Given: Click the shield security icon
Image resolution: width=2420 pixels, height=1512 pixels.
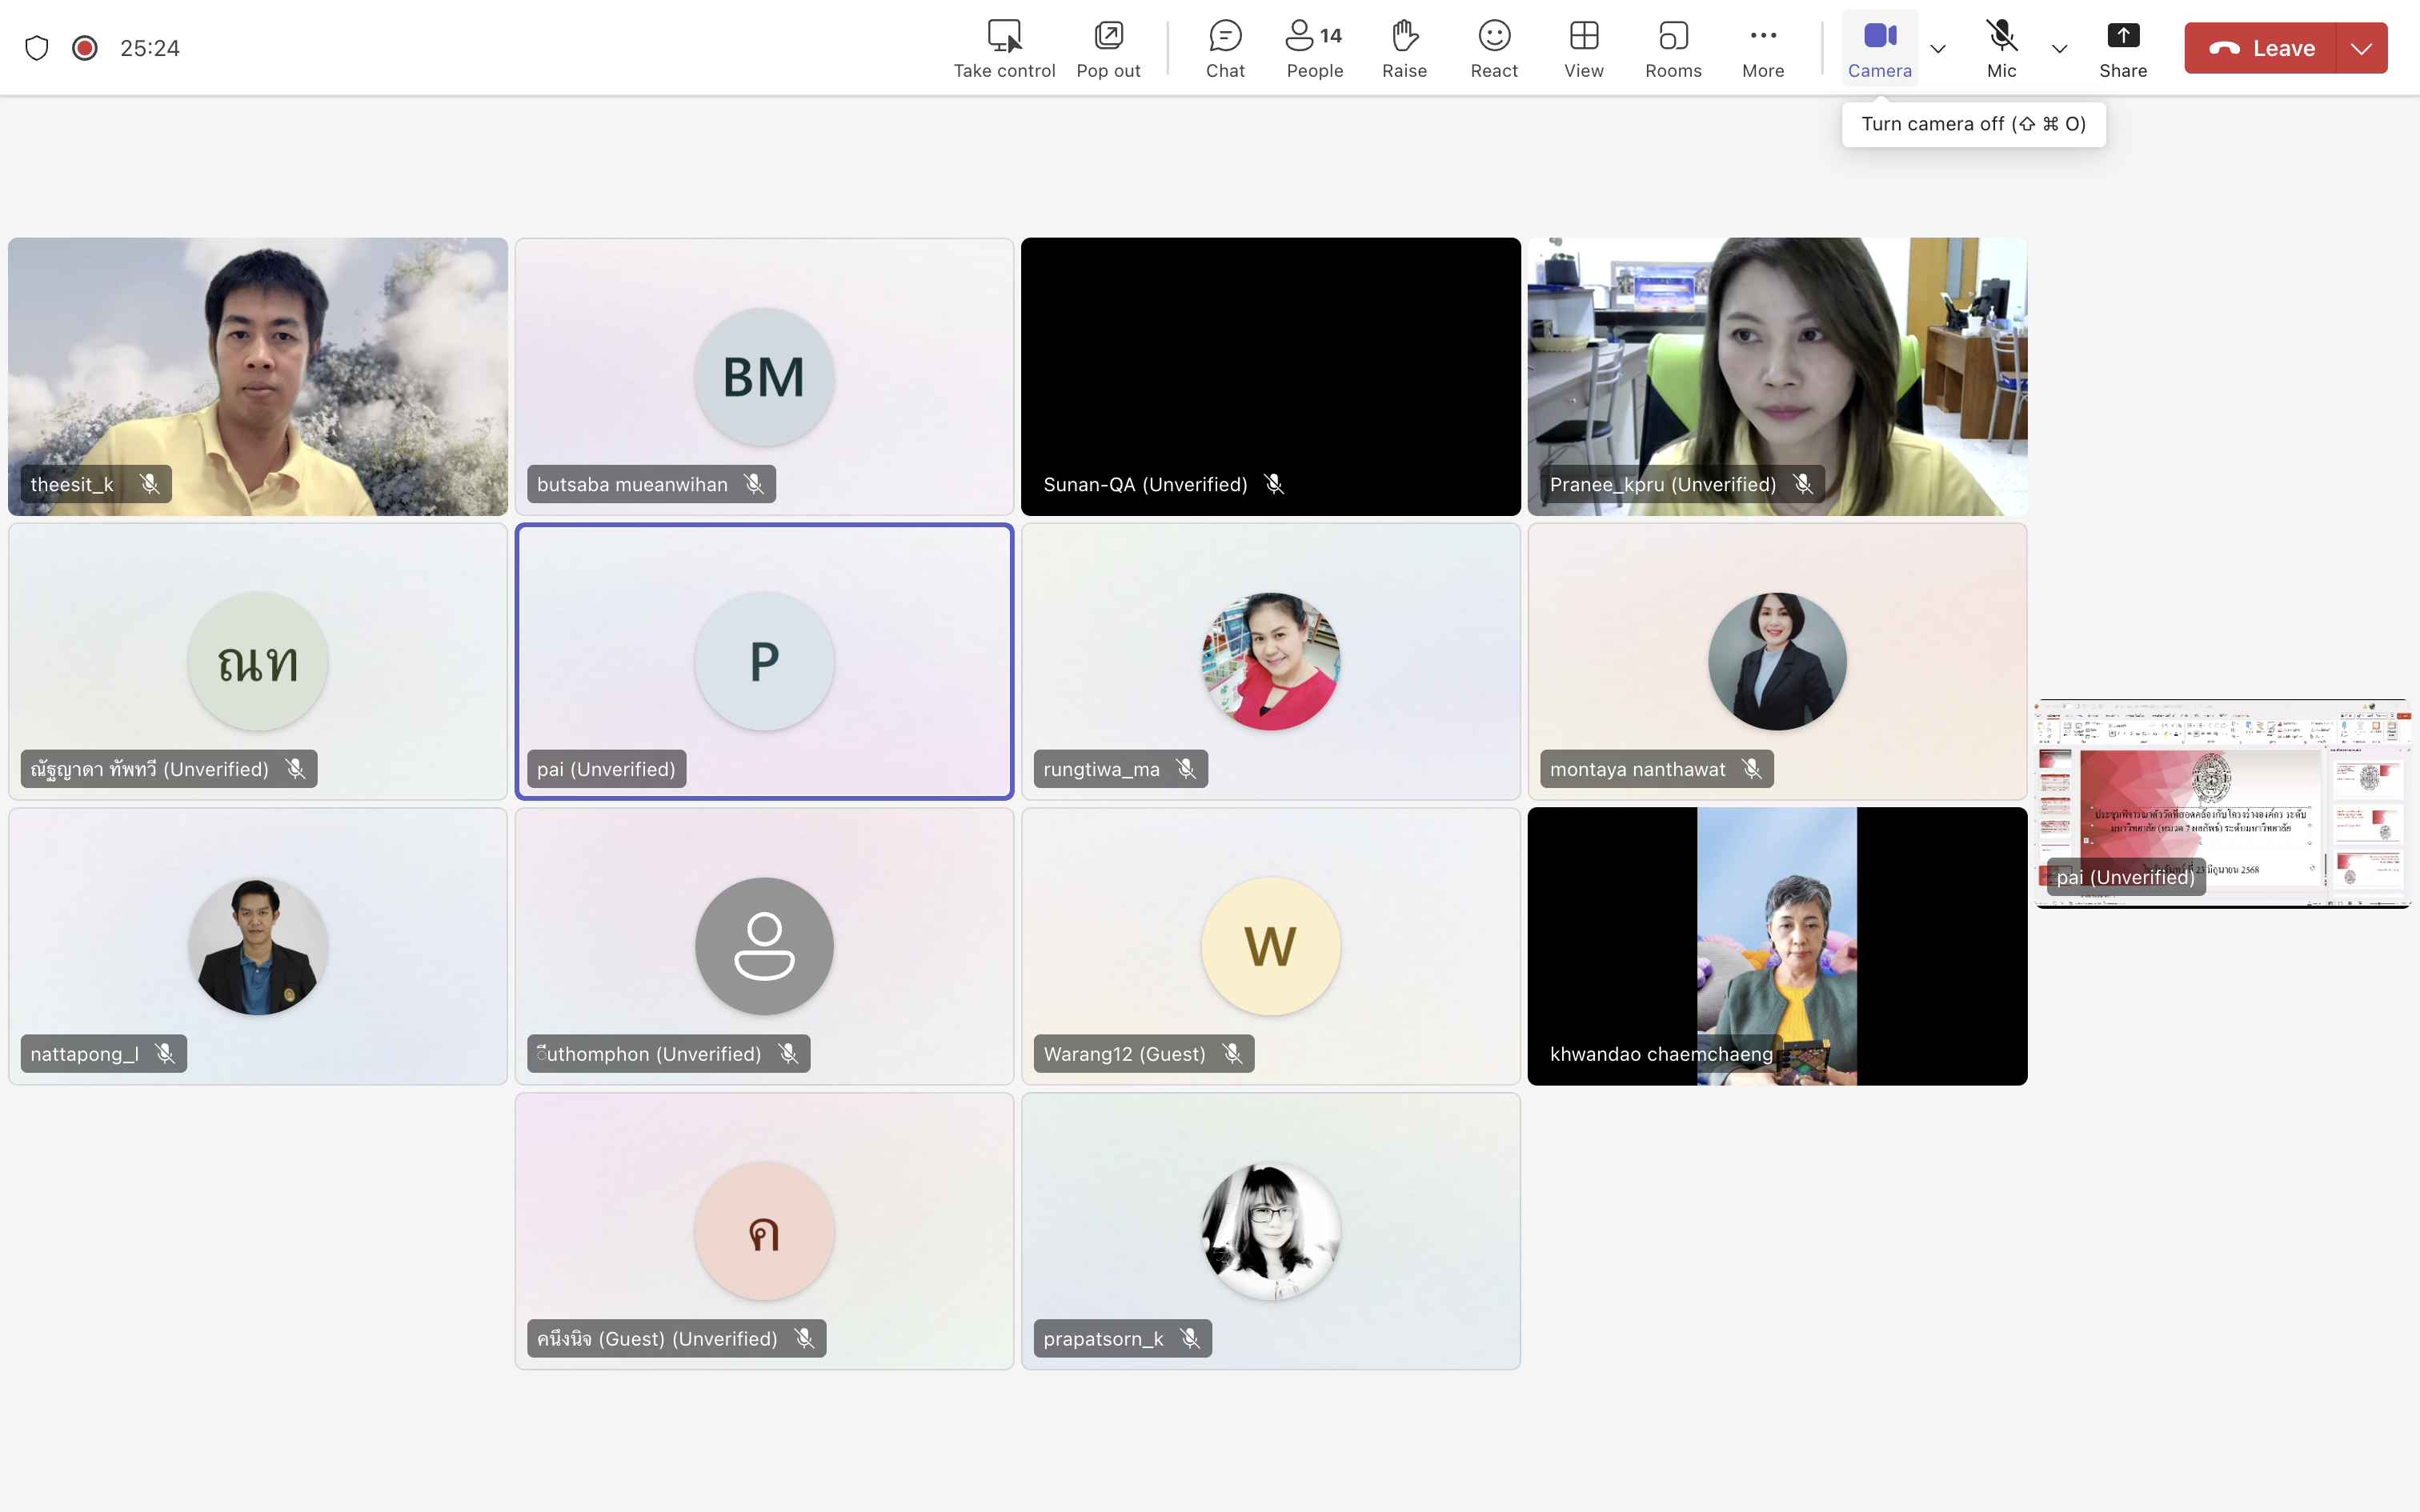Looking at the screenshot, I should pyautogui.click(x=37, y=48).
